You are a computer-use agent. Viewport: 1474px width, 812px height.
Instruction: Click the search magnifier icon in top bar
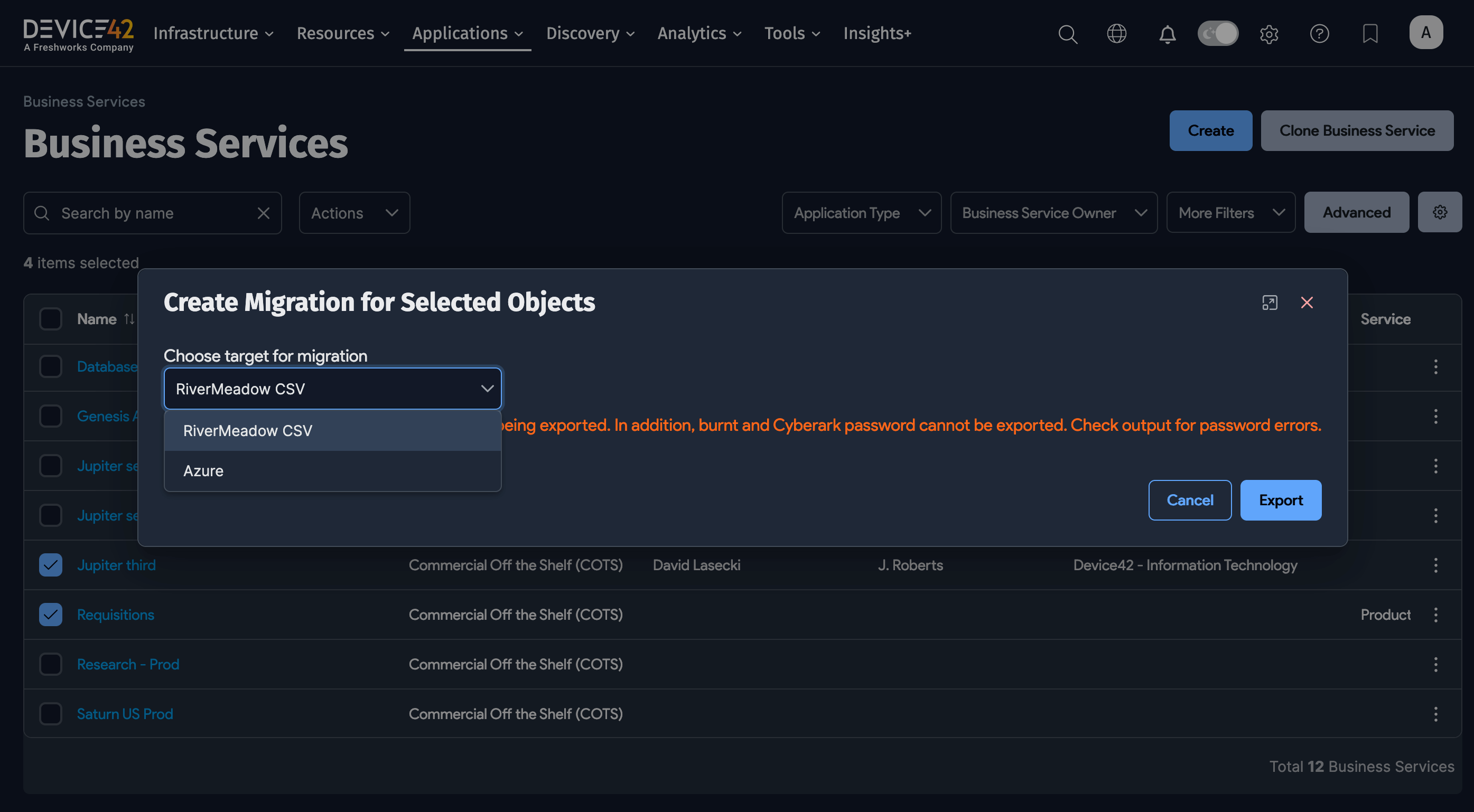pos(1067,34)
